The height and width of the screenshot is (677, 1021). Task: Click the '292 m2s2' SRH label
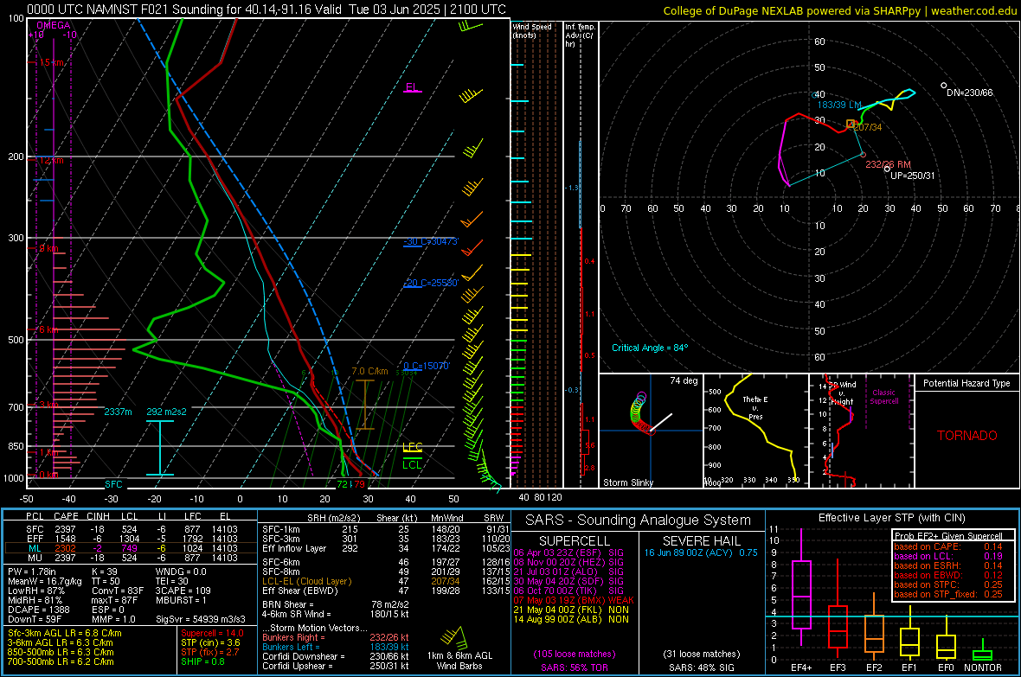point(166,412)
